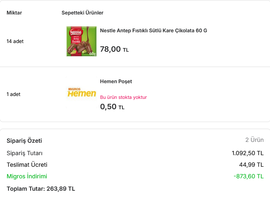Click the 44,99 TL delivery fee
The height and width of the screenshot is (199, 270).
pyautogui.click(x=251, y=165)
